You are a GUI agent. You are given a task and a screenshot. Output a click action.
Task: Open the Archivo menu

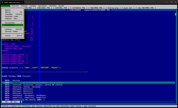6,6
